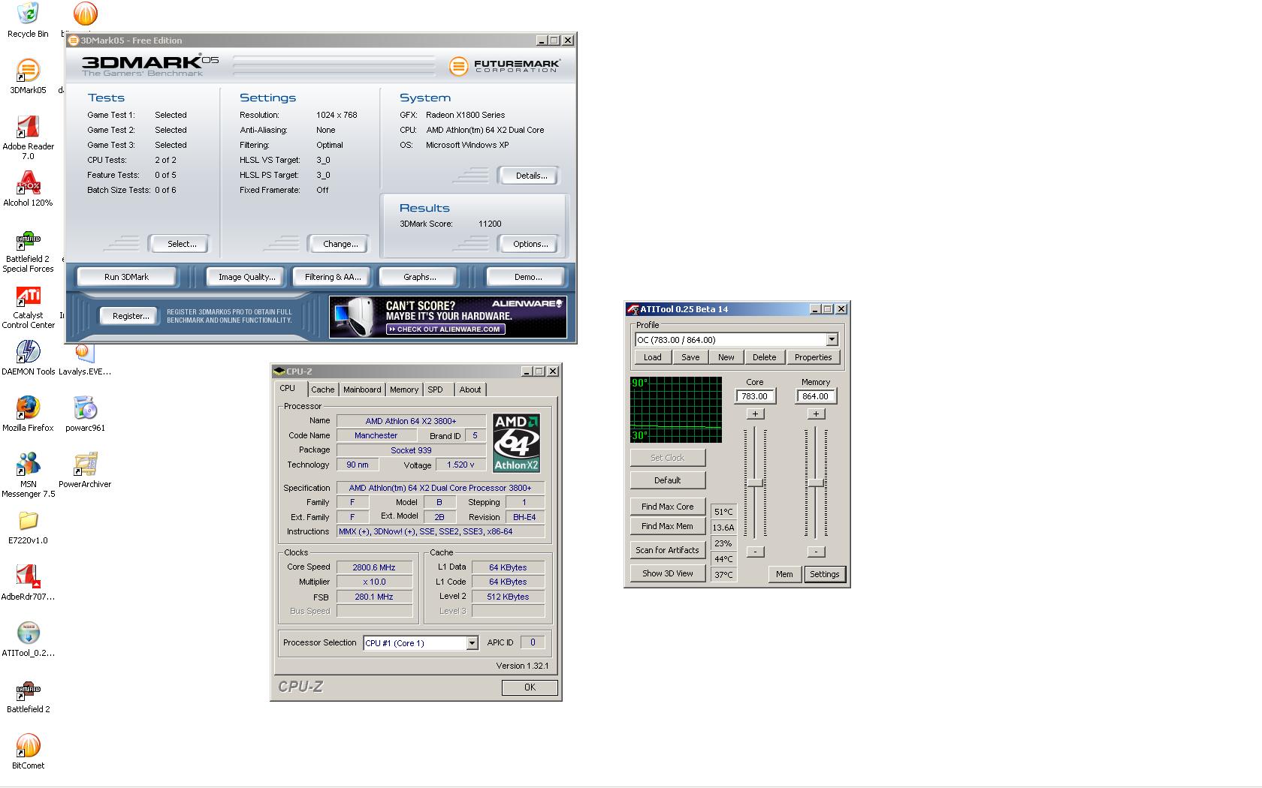Open Catalyst Control Center icon

click(x=28, y=308)
